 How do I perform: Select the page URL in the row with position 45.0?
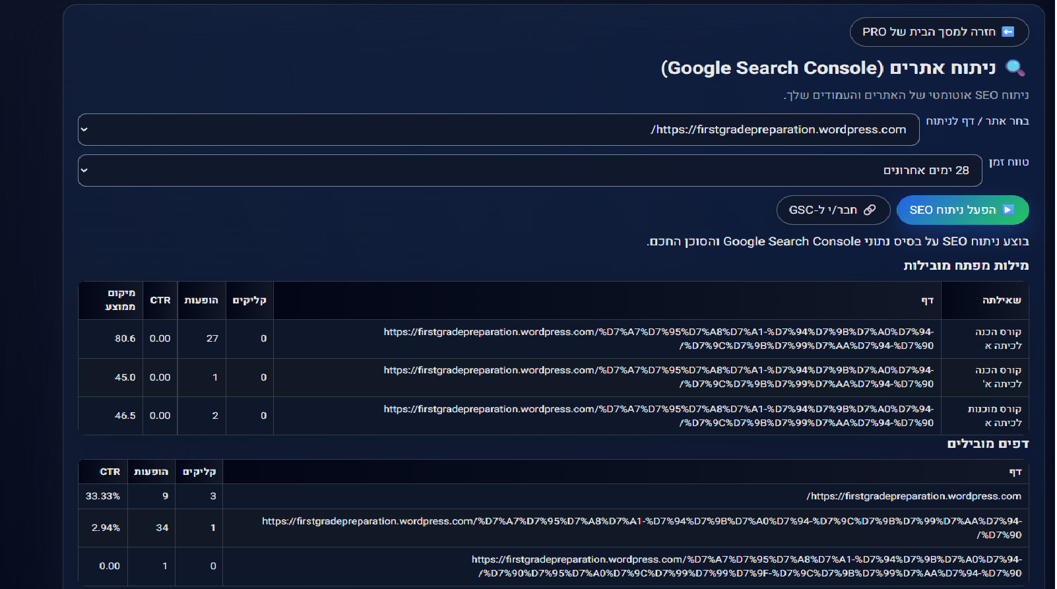pos(658,377)
